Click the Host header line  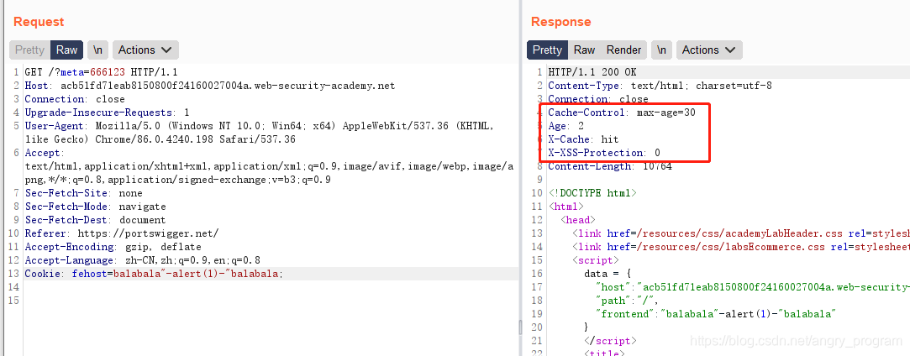[209, 86]
